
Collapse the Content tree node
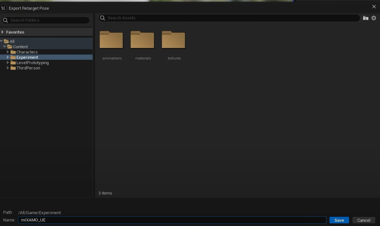click(5, 46)
